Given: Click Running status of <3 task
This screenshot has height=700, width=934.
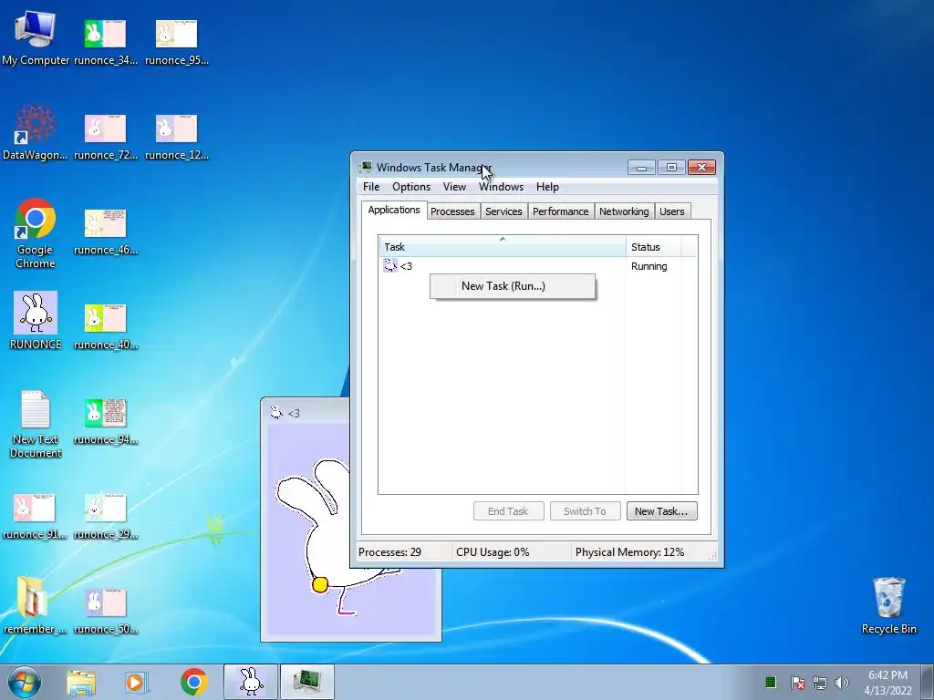Looking at the screenshot, I should (x=649, y=266).
